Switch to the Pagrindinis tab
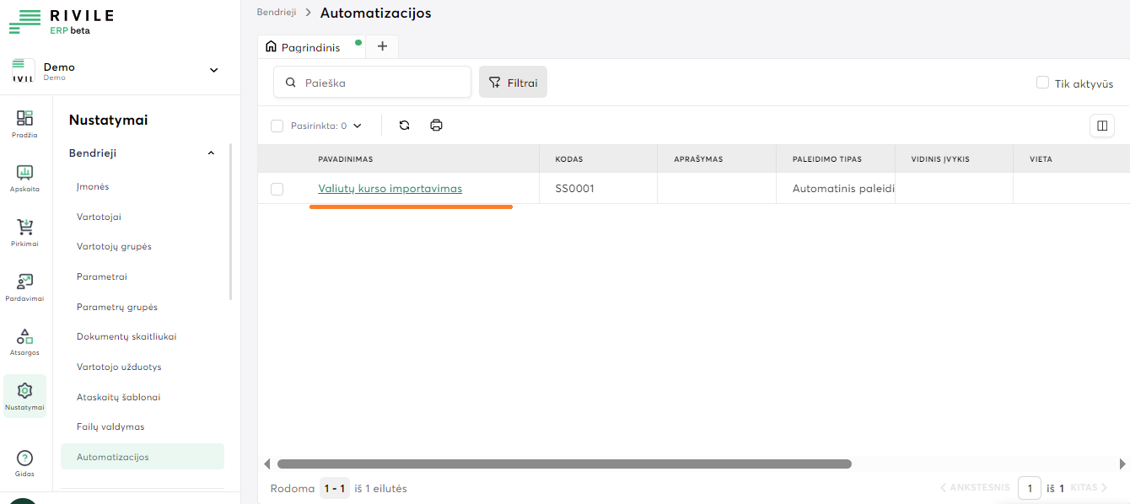 tap(310, 47)
